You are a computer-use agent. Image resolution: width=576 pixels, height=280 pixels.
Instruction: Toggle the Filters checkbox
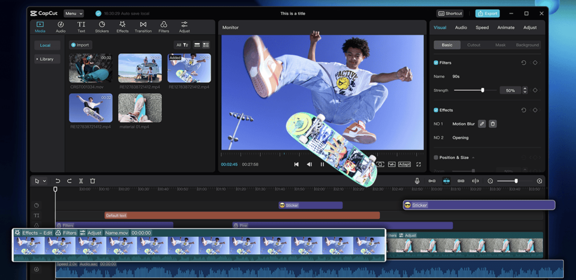(436, 63)
